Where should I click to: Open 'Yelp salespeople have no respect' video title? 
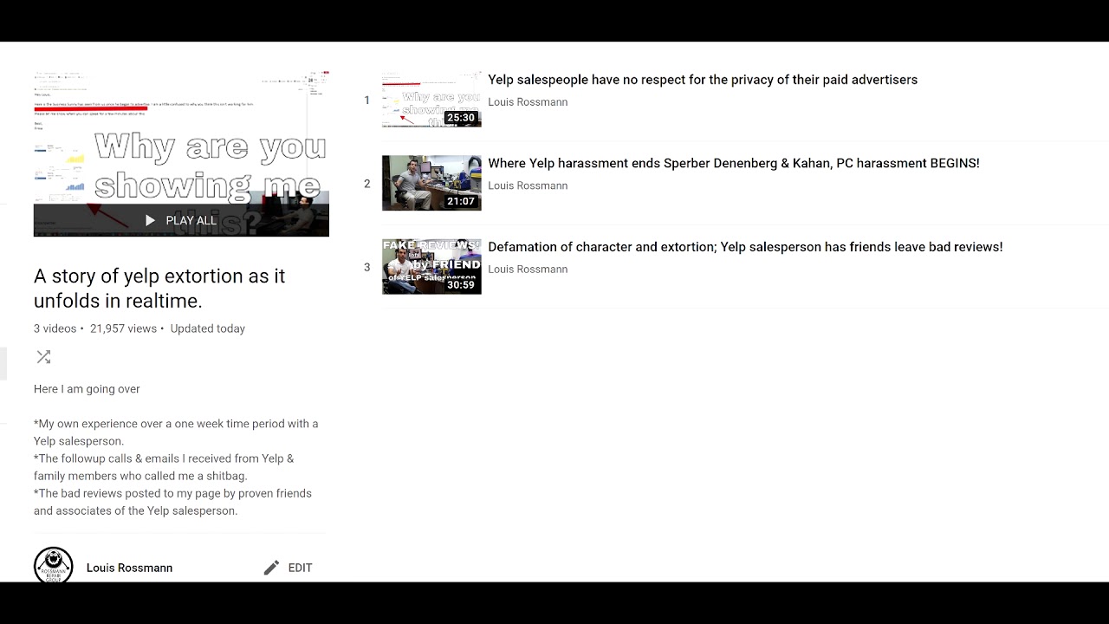tap(703, 80)
